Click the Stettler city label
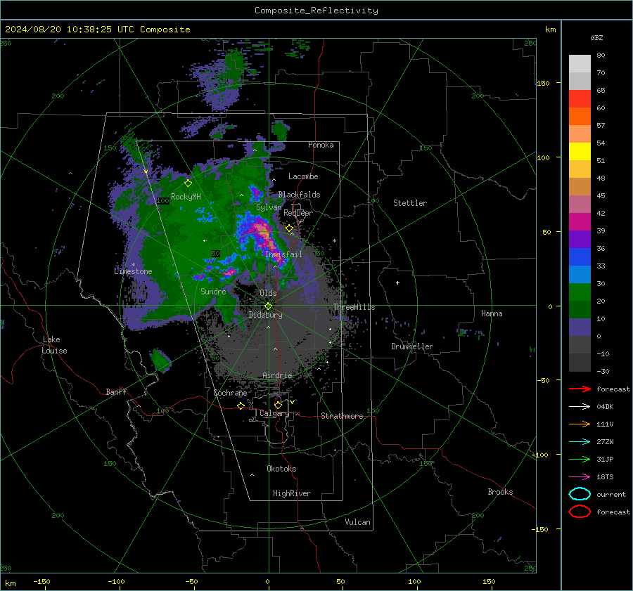The width and height of the screenshot is (633, 591). point(410,203)
